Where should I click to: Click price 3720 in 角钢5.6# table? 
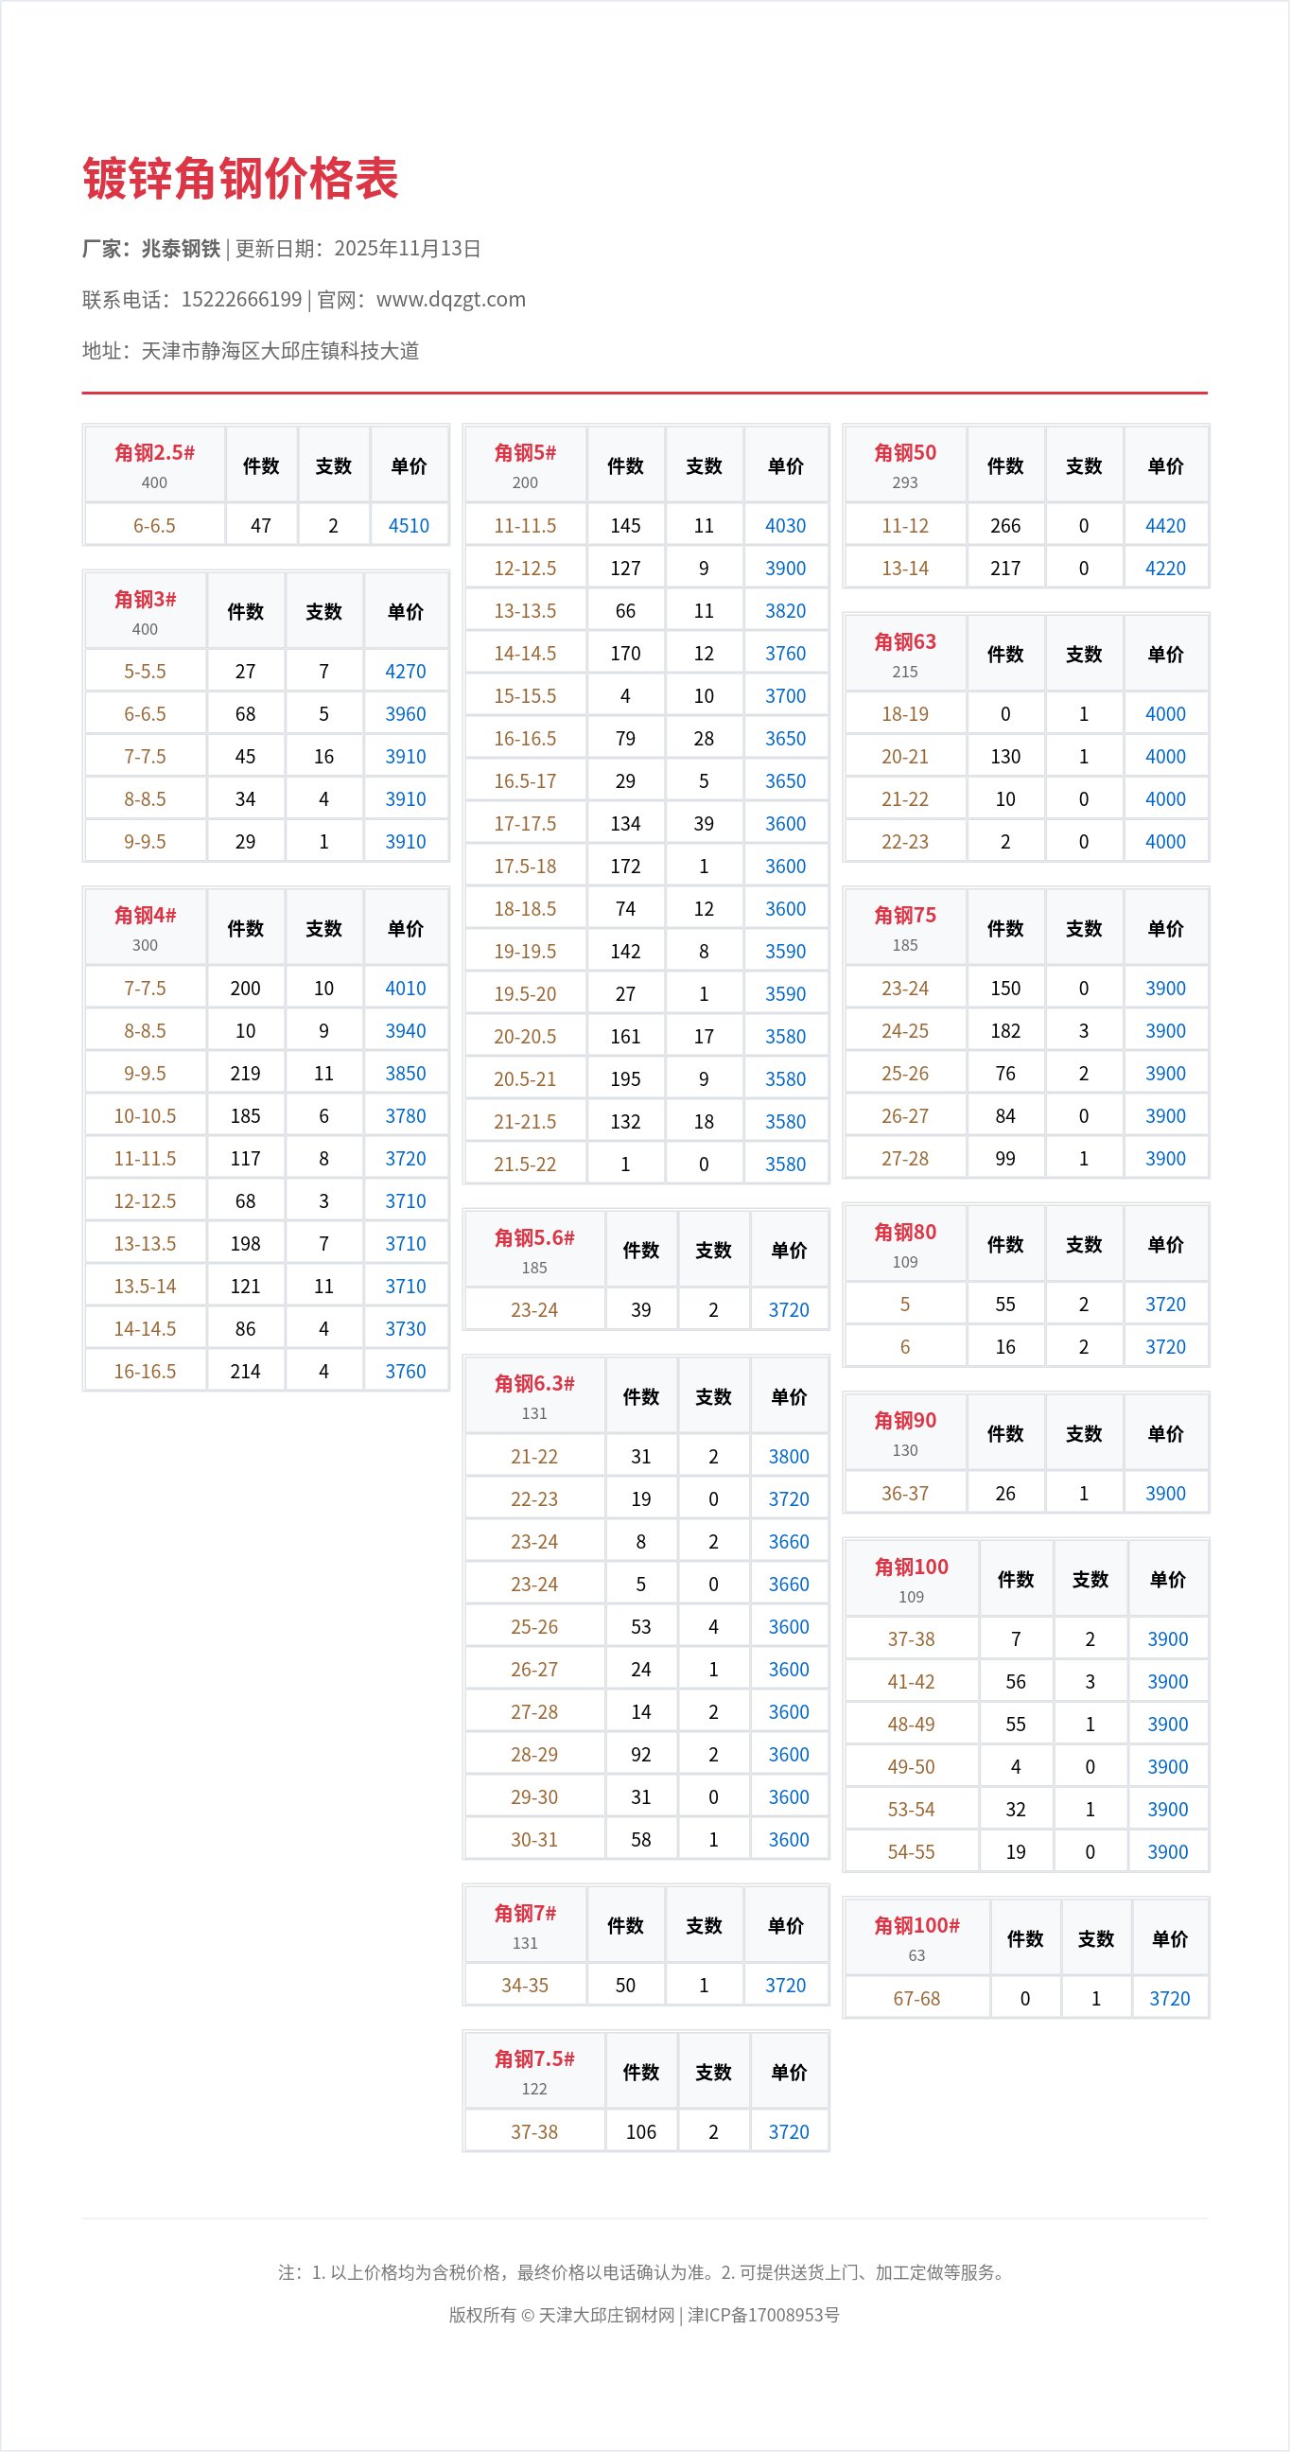click(x=789, y=1311)
